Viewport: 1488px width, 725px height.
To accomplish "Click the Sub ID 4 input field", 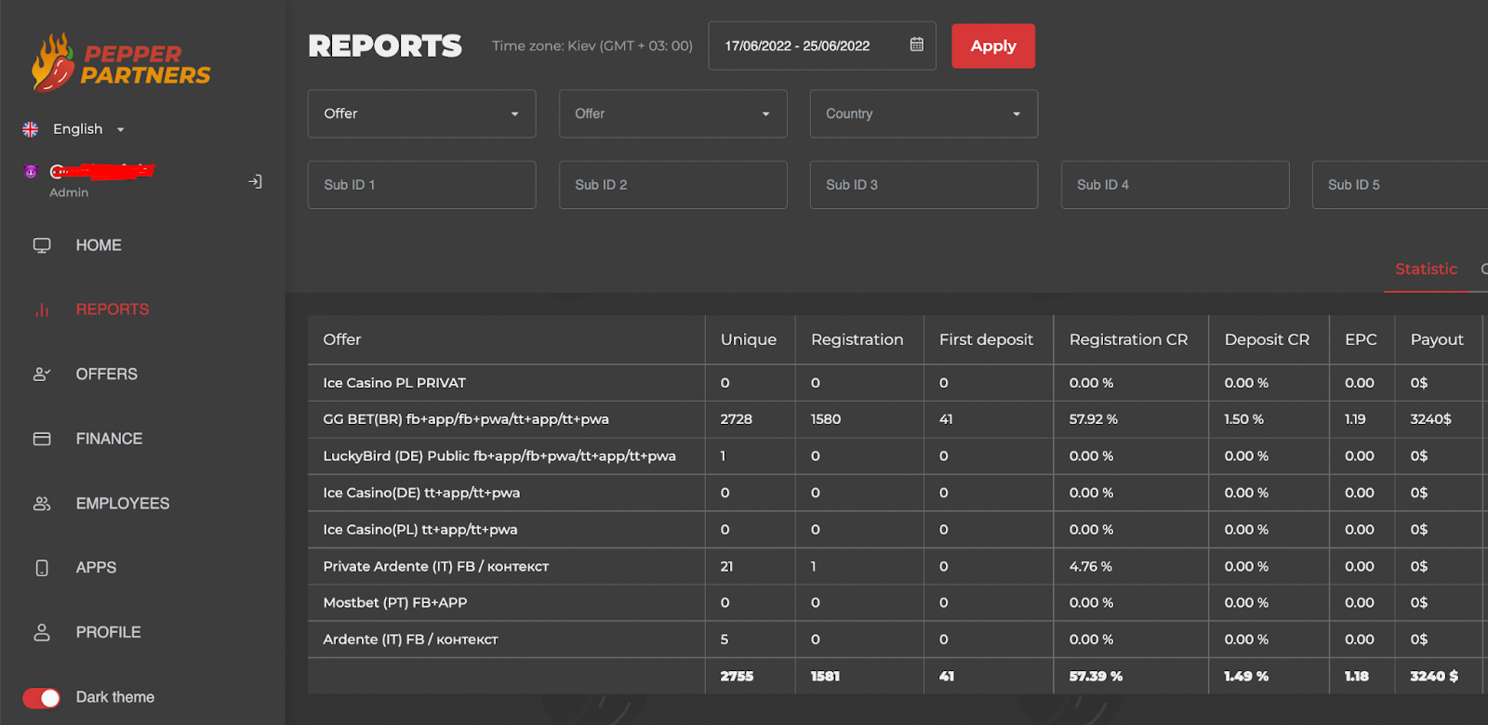I will tap(1176, 185).
